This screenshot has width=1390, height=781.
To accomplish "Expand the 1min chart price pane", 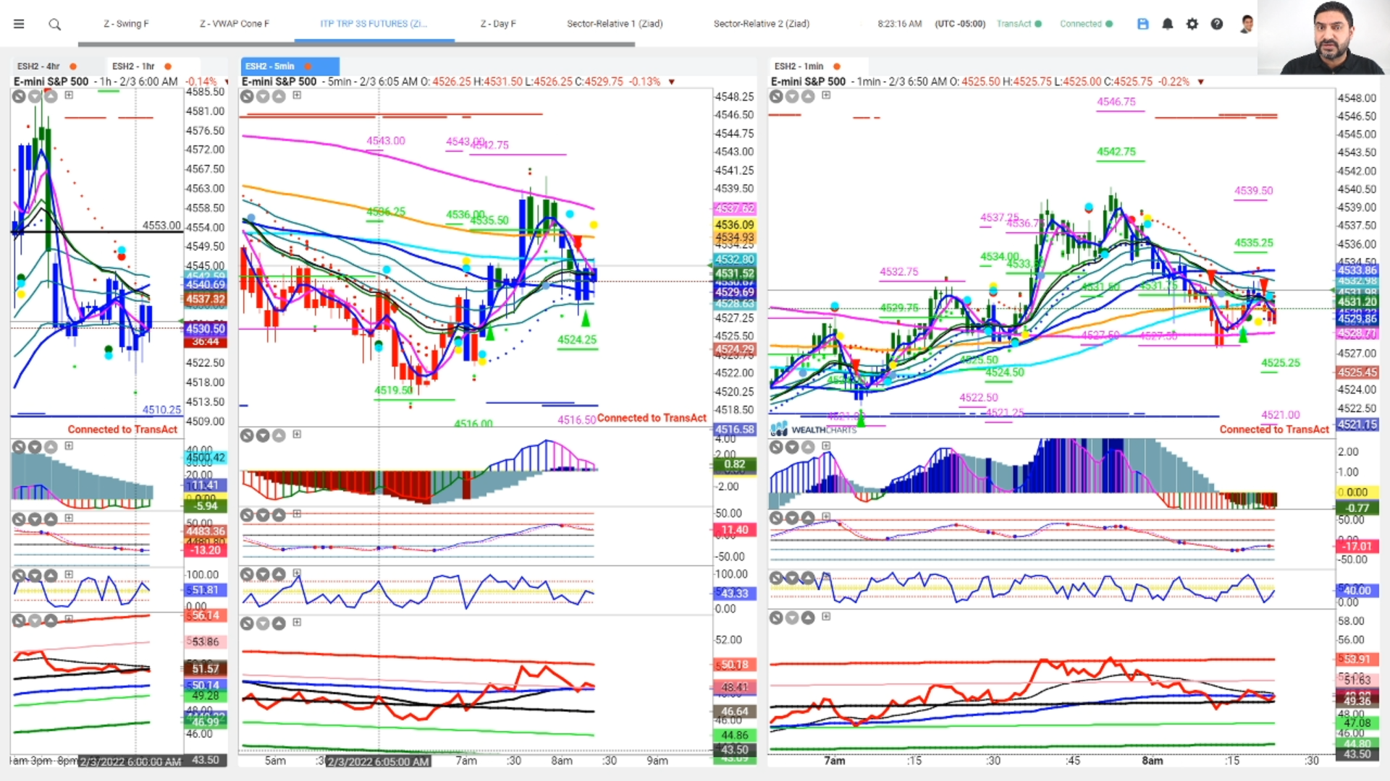I will (x=826, y=95).
